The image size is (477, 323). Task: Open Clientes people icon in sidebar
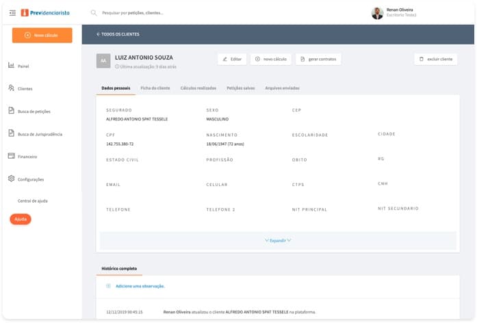point(11,88)
